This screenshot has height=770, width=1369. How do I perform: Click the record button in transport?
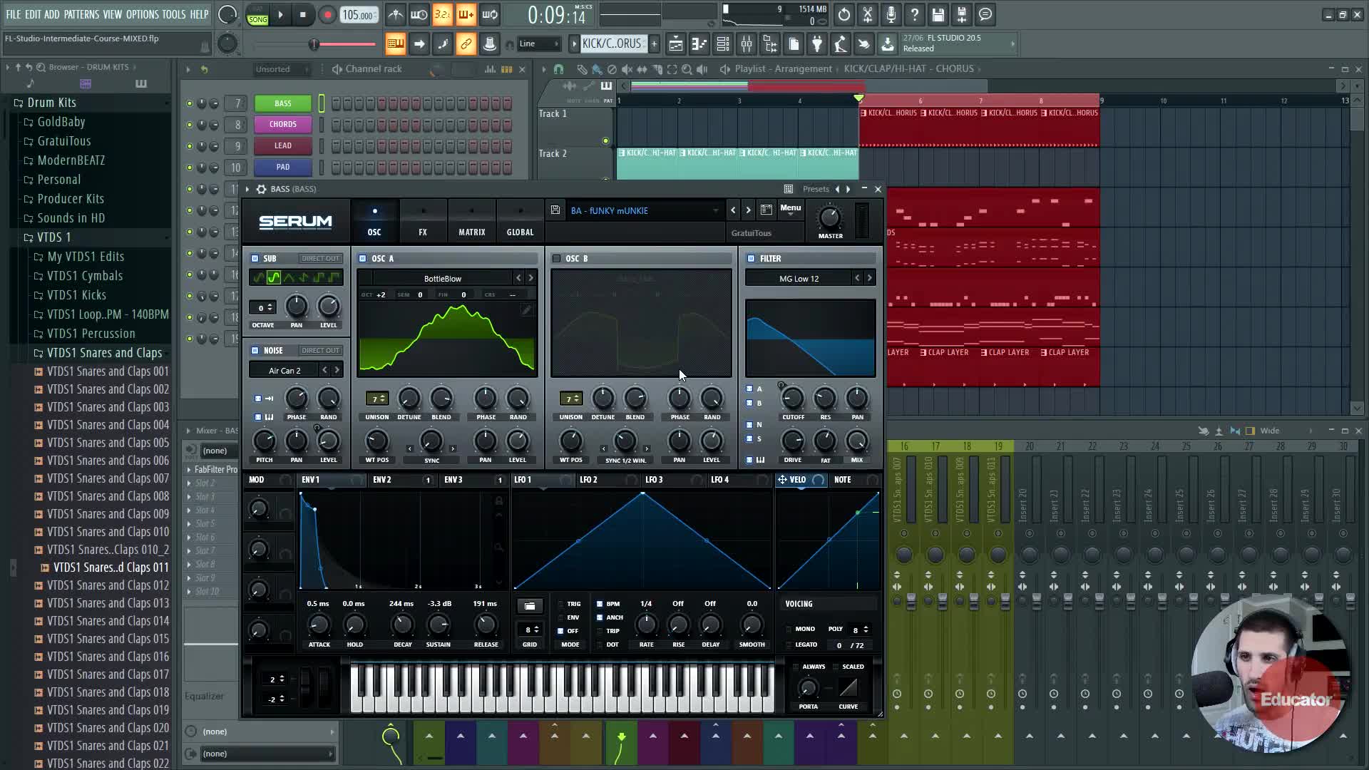point(327,15)
